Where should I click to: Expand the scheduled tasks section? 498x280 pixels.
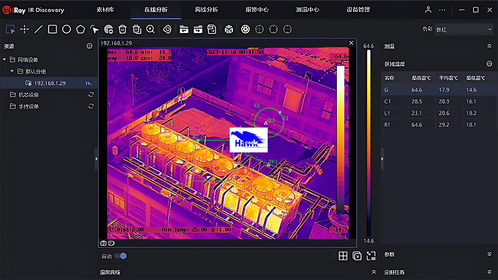coord(489,272)
